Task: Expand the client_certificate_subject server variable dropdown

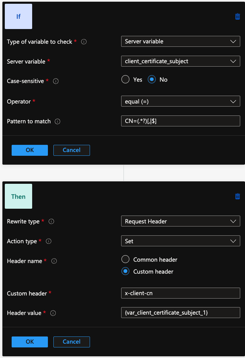Action: pos(180,61)
